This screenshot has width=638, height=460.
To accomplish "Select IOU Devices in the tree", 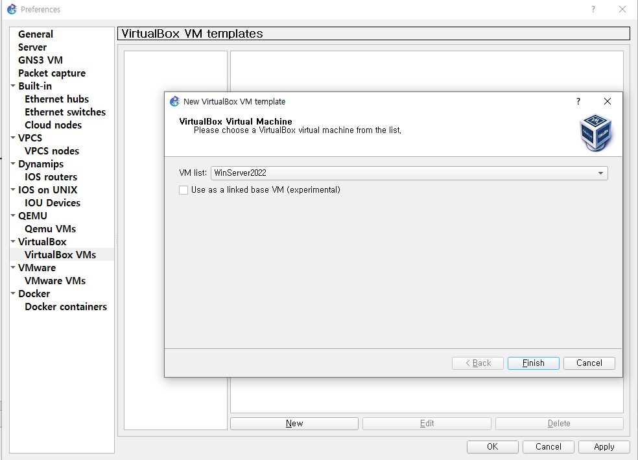I will click(x=53, y=203).
